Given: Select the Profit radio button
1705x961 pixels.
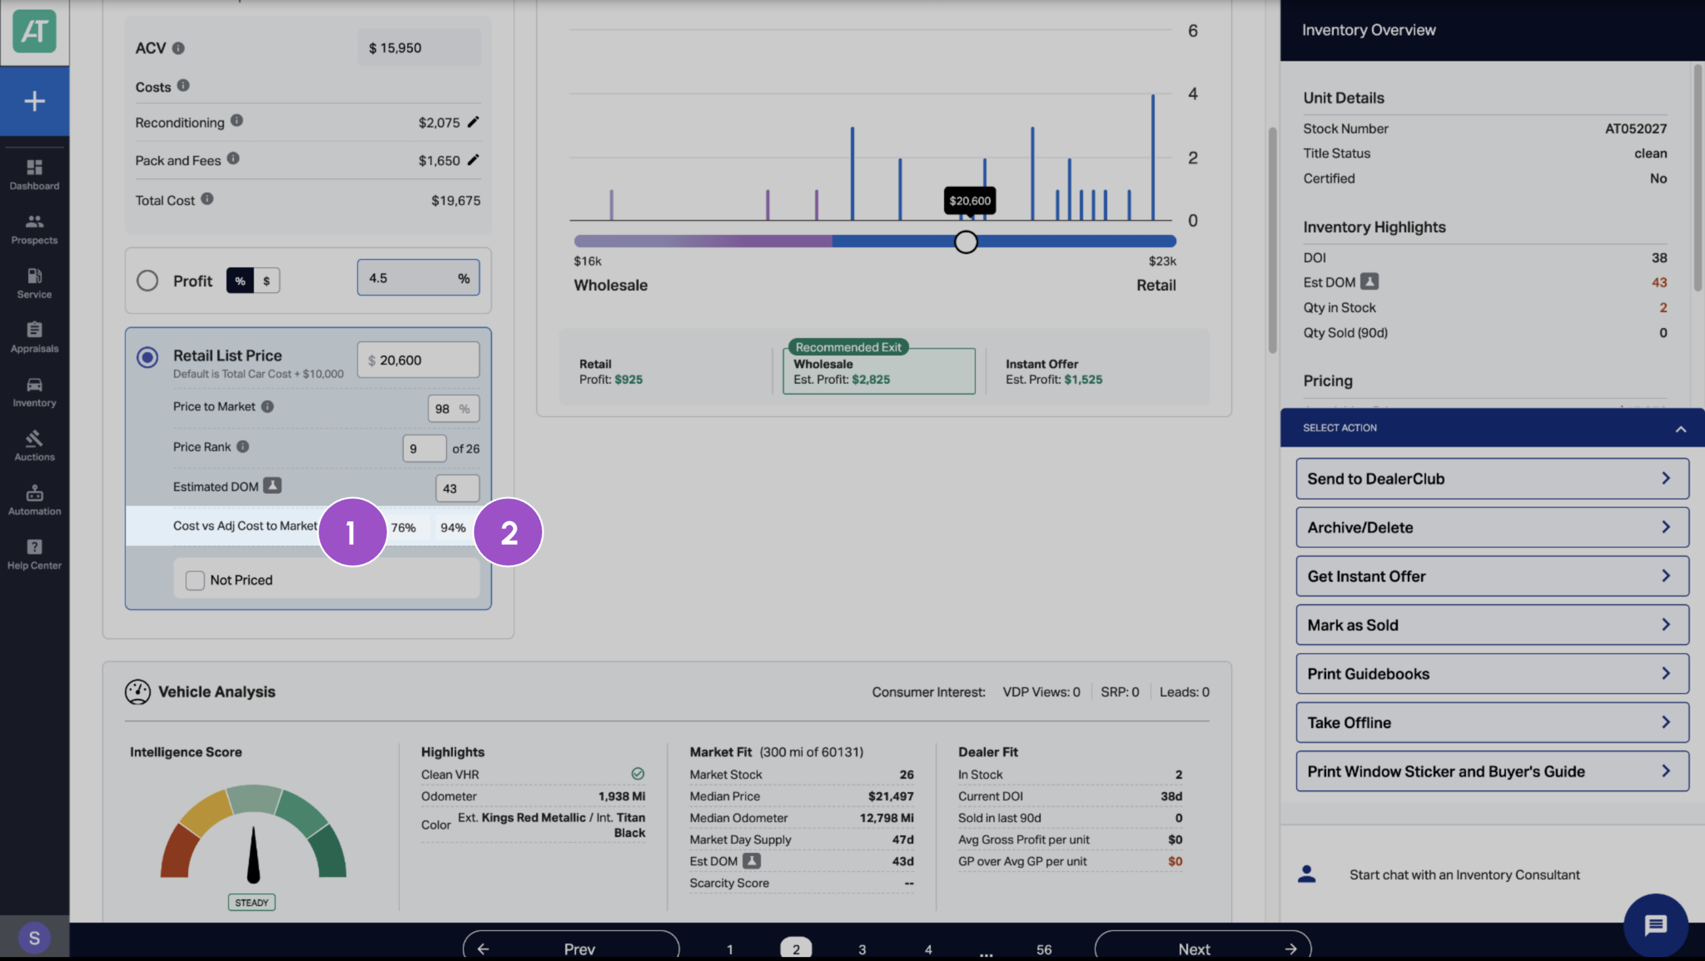Looking at the screenshot, I should [147, 280].
